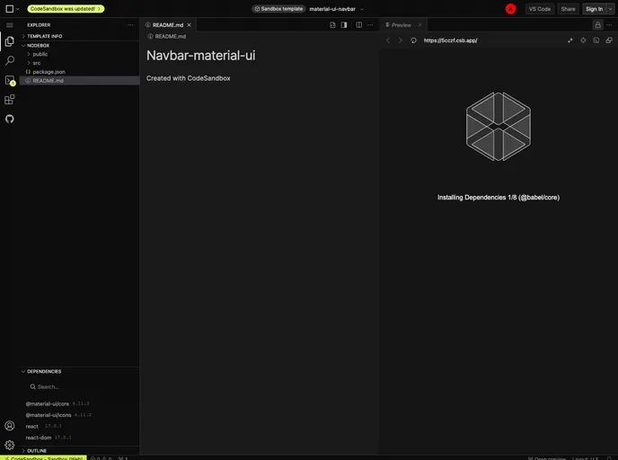Viewport: 618px width, 460px height.
Task: Click the CodeSandbox was updated banner
Action: (66, 9)
